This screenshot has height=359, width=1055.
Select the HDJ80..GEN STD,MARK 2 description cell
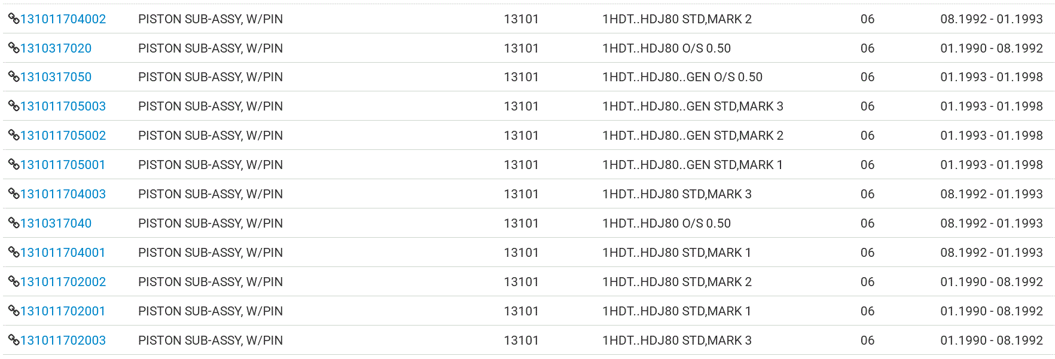[x=693, y=136]
